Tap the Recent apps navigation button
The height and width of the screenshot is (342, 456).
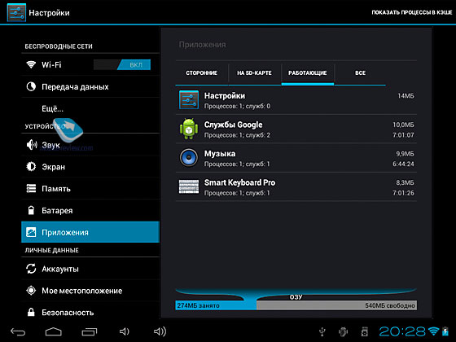[x=90, y=331]
